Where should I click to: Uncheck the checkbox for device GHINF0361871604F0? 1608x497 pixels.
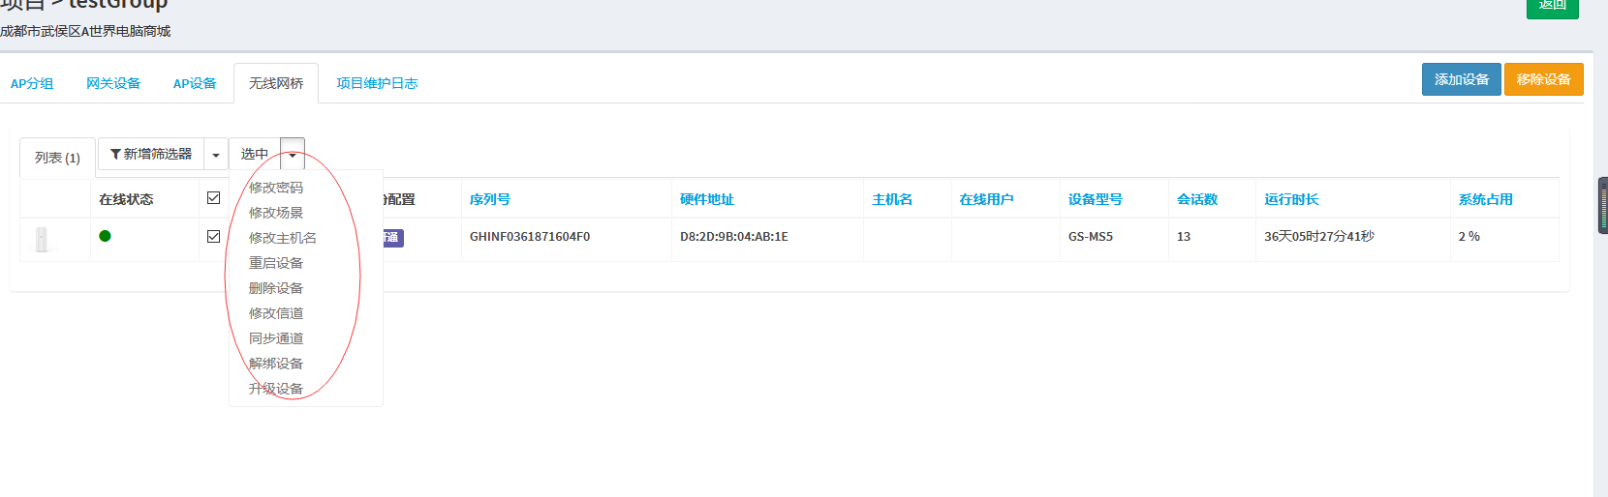click(x=214, y=236)
